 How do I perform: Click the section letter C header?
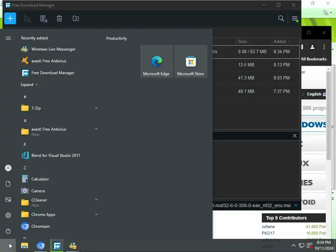pyautogui.click(x=25, y=168)
